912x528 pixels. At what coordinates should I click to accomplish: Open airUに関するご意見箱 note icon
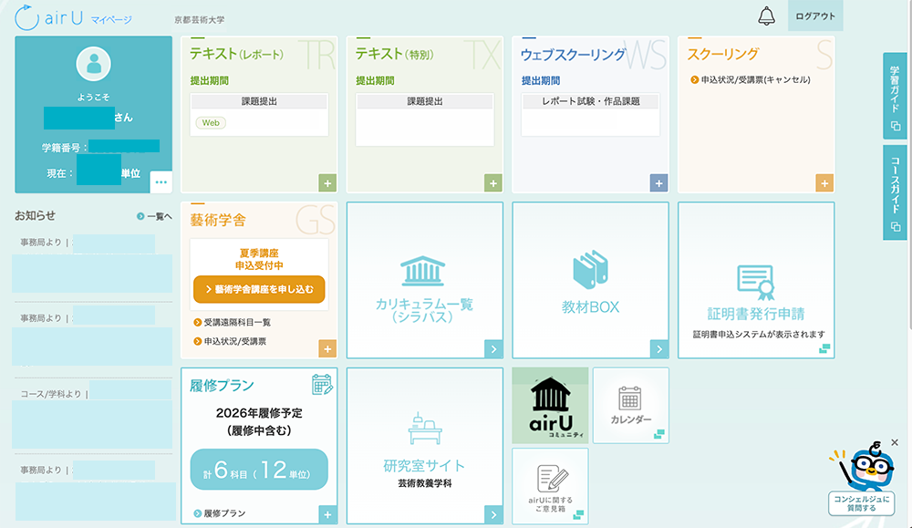click(x=552, y=479)
